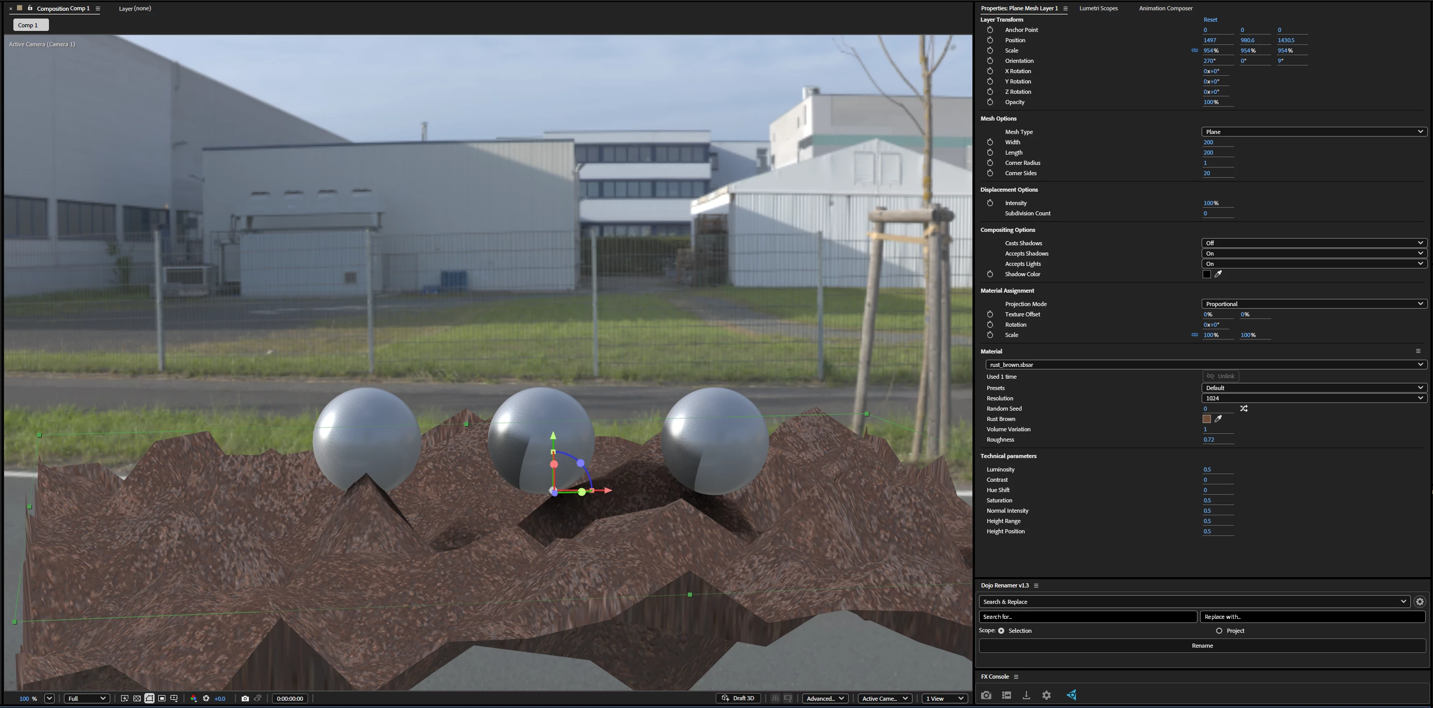The height and width of the screenshot is (708, 1433).
Task: Click the Shadow Color eyedropper
Action: click(1218, 274)
